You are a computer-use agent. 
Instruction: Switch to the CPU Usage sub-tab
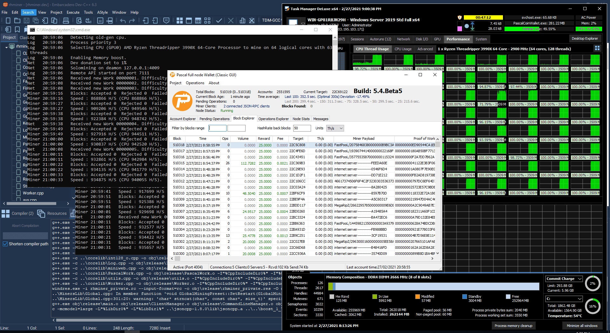tap(403, 49)
